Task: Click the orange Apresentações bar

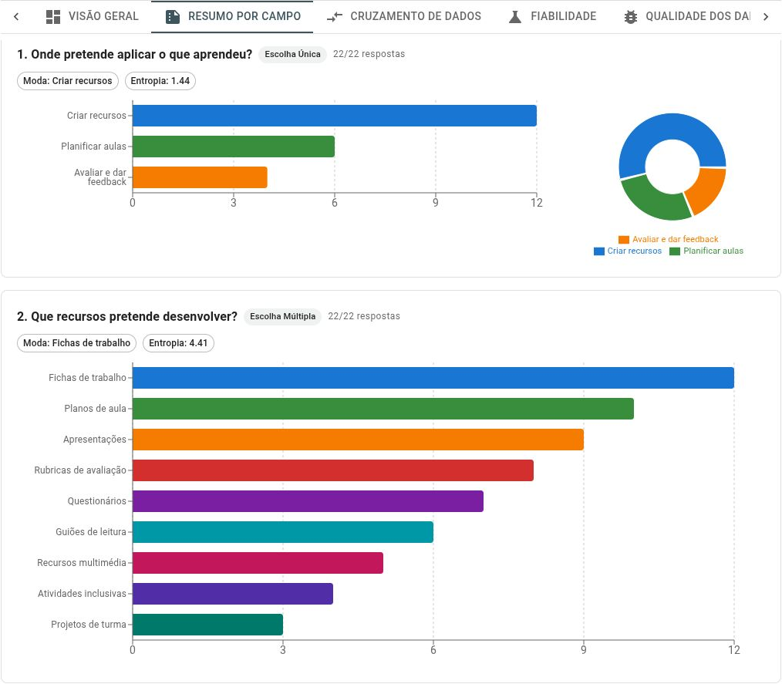Action: [x=358, y=440]
